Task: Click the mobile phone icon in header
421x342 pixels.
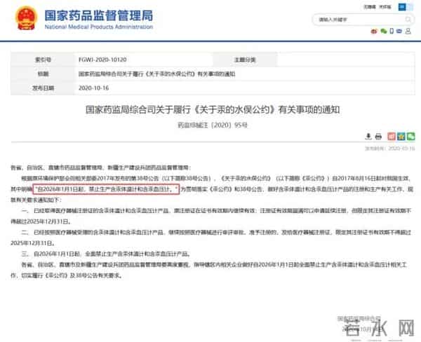Action: tap(392, 31)
